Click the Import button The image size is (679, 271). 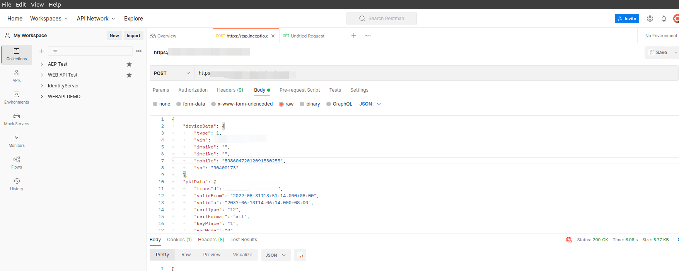pos(133,36)
